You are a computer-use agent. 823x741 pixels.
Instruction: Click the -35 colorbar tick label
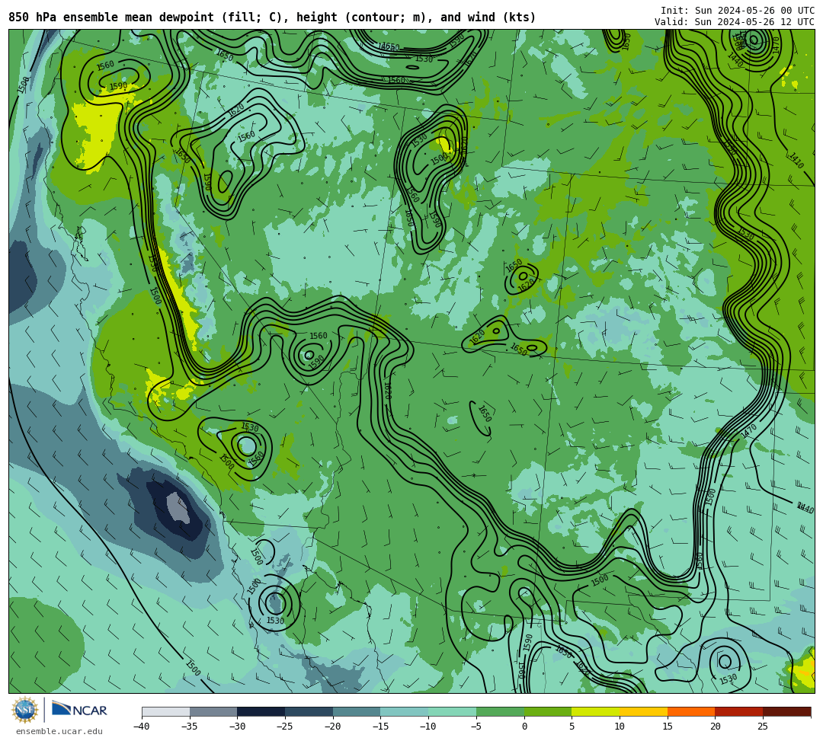coord(189,727)
